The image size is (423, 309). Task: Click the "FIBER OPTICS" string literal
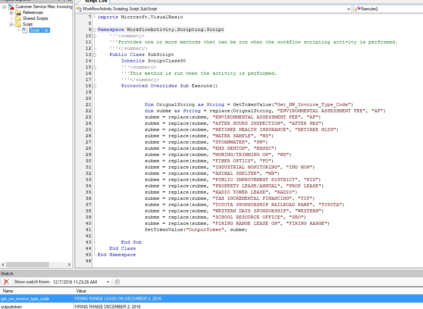click(233, 161)
